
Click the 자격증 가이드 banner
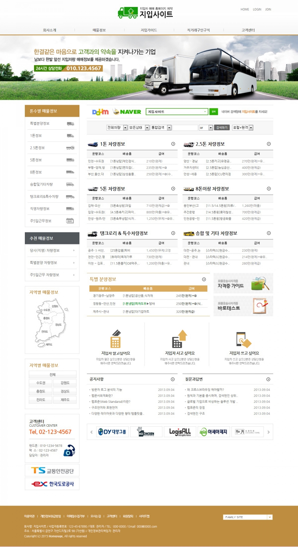pos(243,283)
